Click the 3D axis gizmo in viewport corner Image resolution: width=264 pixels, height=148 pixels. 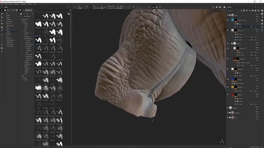222,141
